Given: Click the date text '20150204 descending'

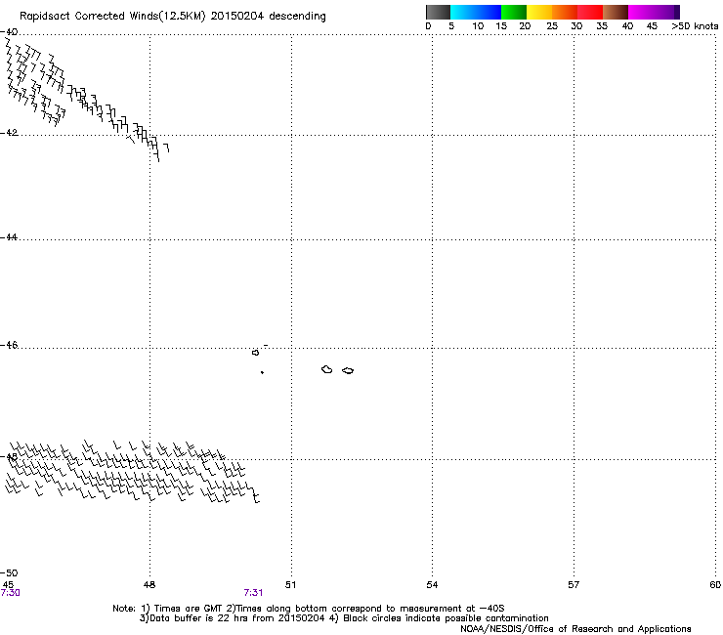Looking at the screenshot, I should (x=269, y=17).
